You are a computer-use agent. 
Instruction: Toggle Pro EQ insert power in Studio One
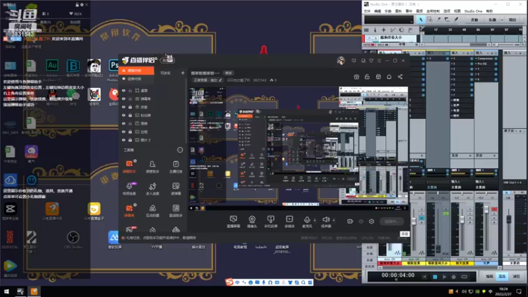point(496,63)
